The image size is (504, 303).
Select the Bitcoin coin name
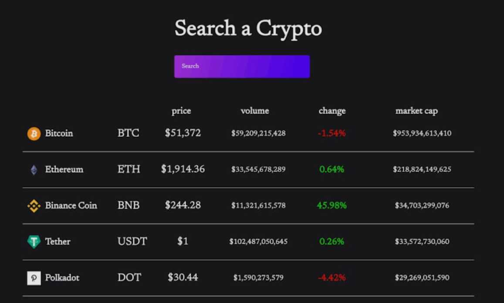click(59, 133)
